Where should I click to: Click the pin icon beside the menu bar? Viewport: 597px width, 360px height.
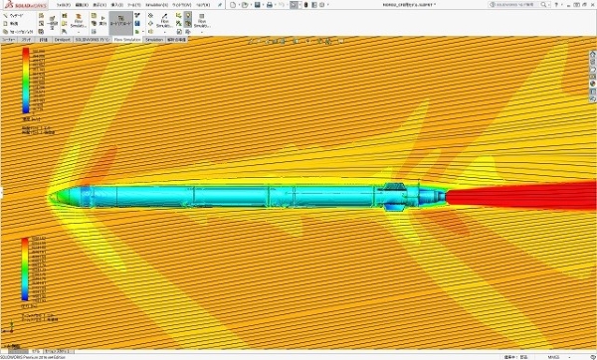coord(220,5)
